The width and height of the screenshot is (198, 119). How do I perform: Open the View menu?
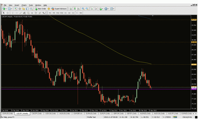[10, 5]
